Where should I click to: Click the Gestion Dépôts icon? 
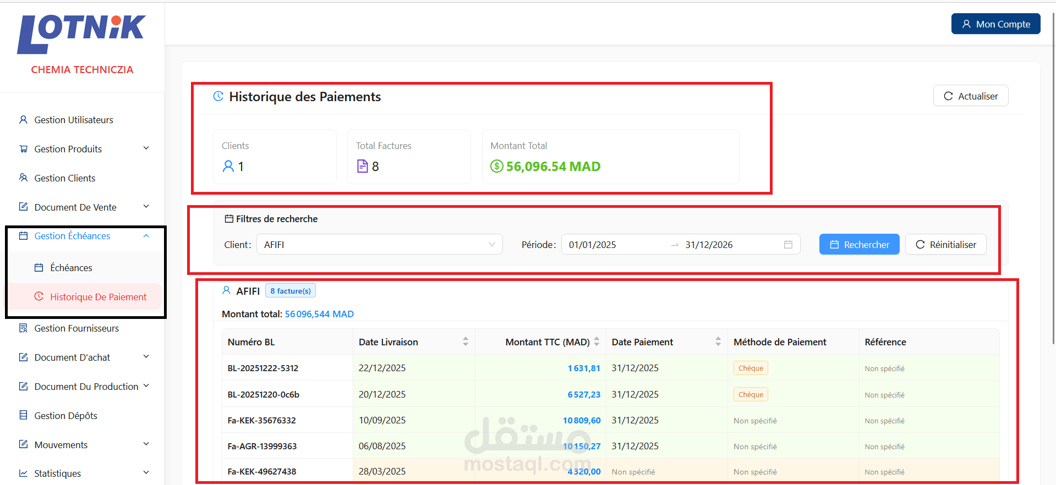click(23, 415)
